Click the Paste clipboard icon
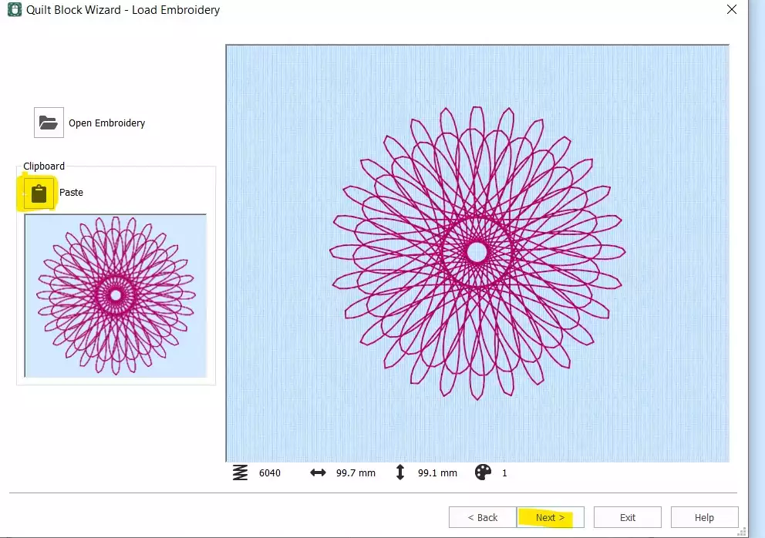The height and width of the screenshot is (538, 765). coord(39,193)
